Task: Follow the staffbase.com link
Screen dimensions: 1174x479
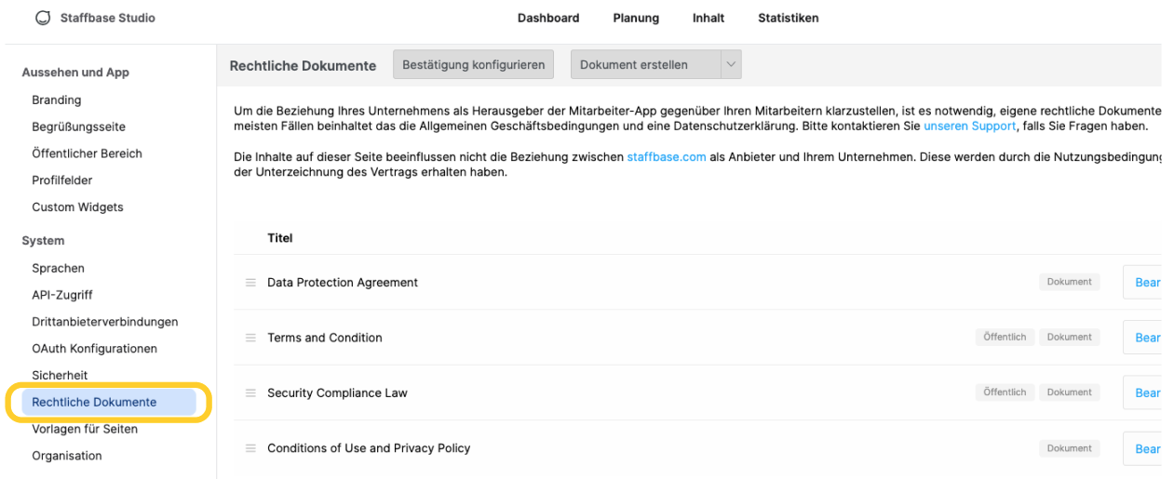Action: click(667, 157)
